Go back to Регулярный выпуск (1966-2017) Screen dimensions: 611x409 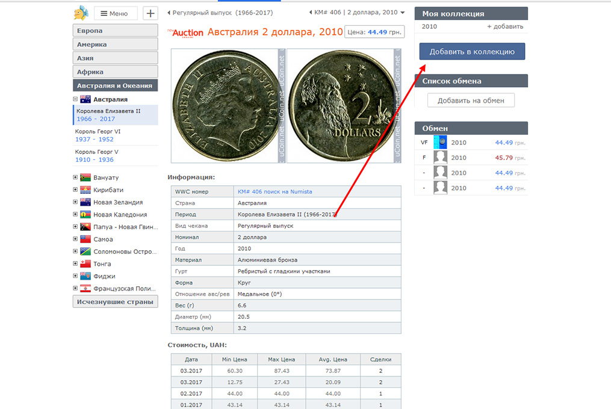point(220,13)
